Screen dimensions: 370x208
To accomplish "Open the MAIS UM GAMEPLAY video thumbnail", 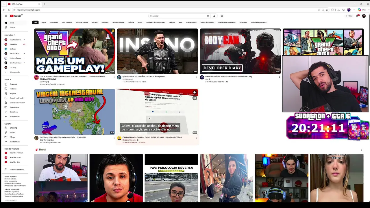I will coord(75,51).
